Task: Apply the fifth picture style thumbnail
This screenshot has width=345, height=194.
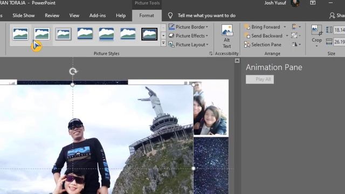Action: [x=107, y=34]
